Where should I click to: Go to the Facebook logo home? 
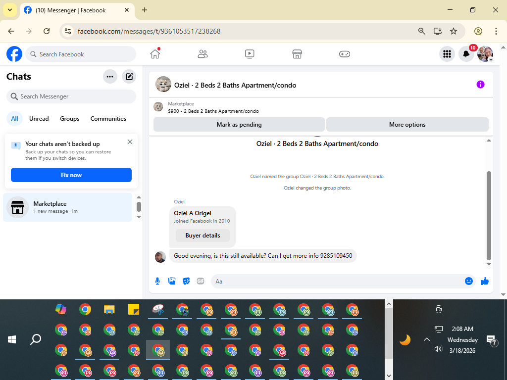click(x=14, y=54)
